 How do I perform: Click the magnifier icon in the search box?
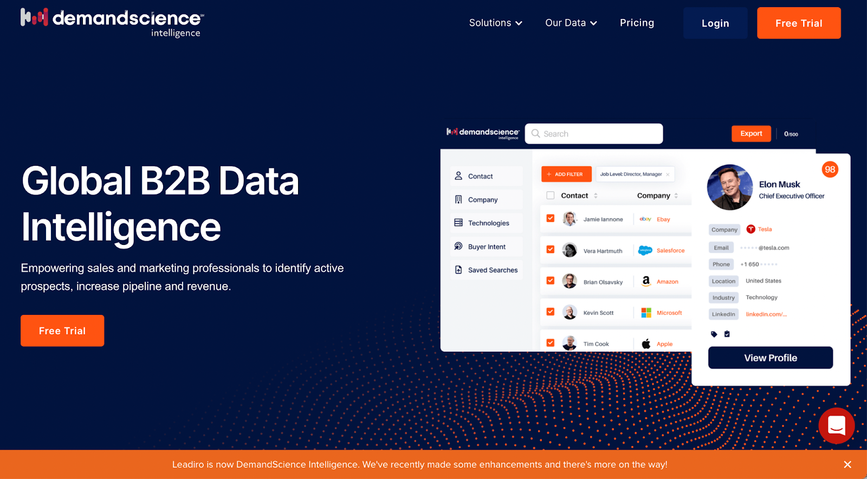coord(535,133)
